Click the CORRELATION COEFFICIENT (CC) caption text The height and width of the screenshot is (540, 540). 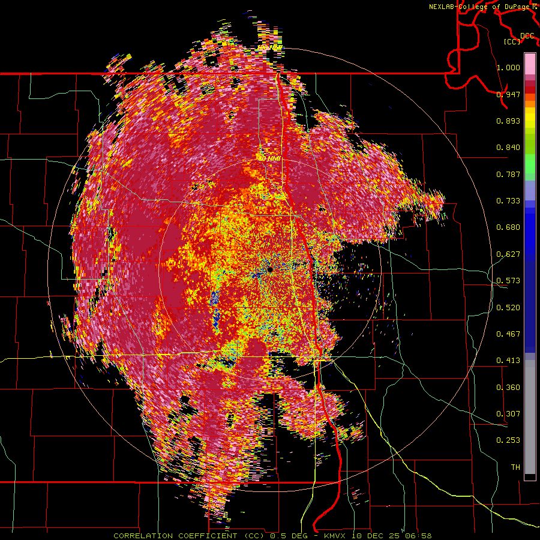click(188, 536)
